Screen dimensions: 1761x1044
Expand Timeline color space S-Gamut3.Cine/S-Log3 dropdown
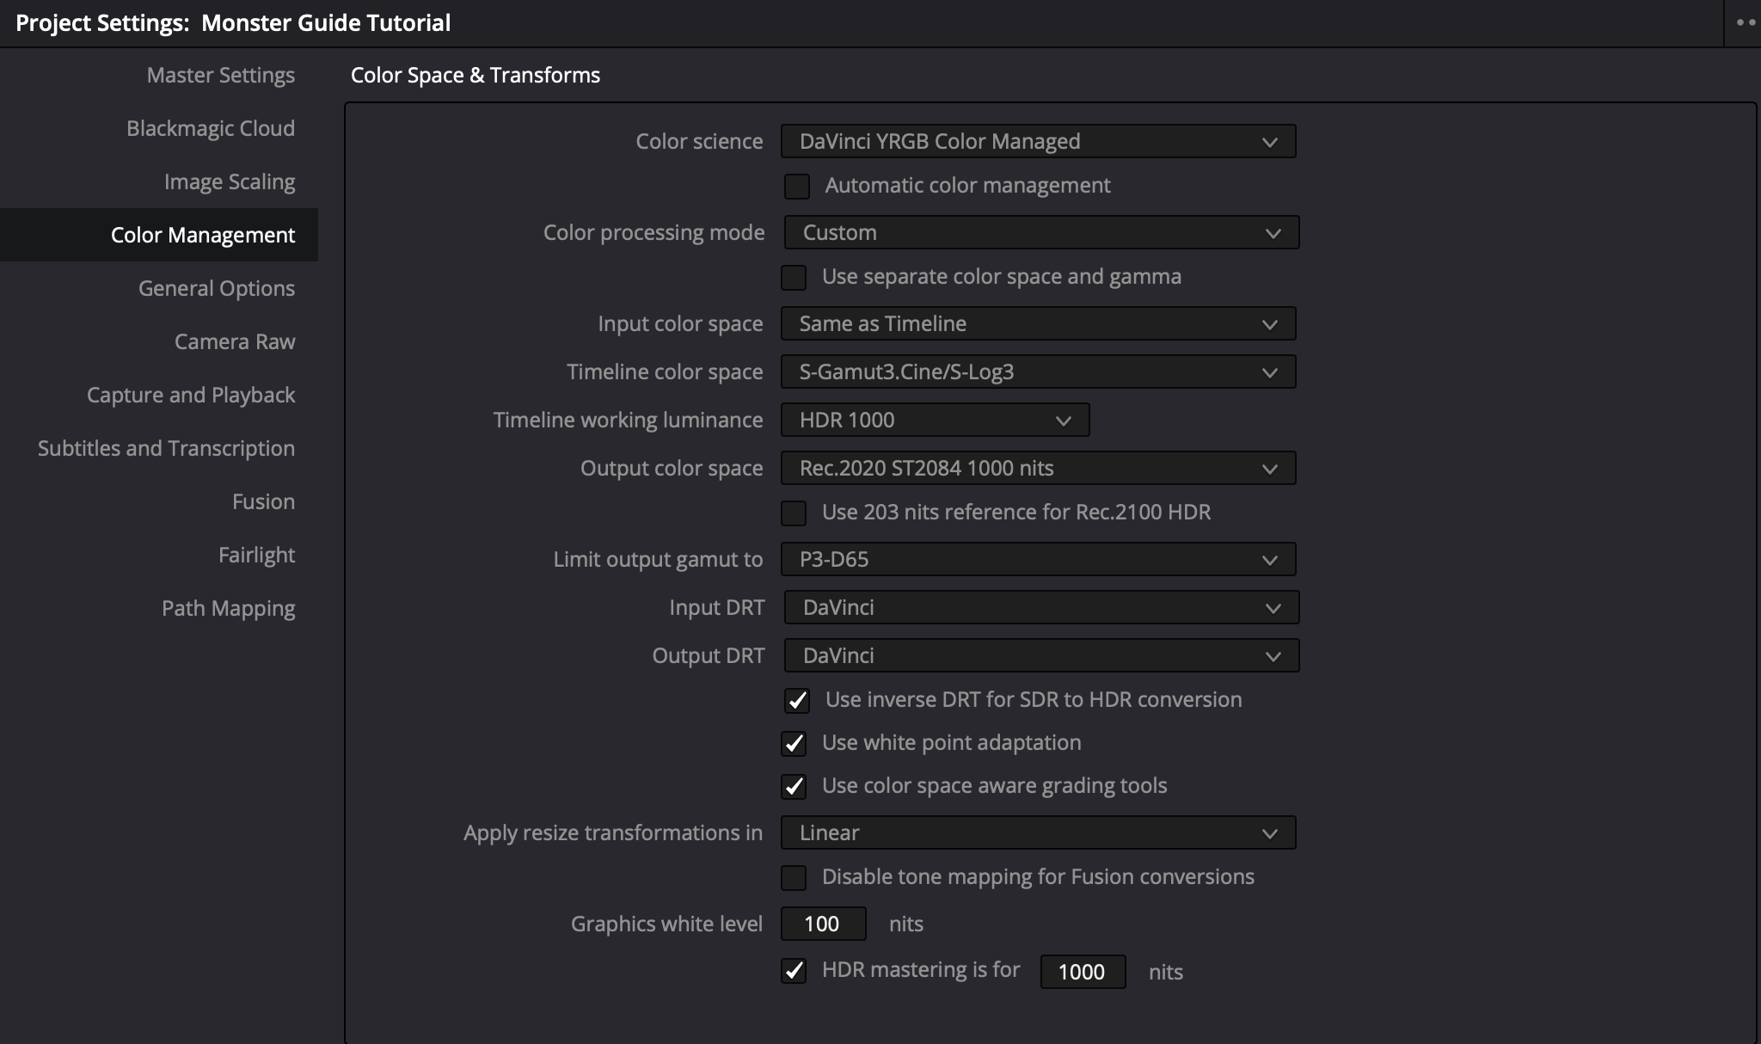click(x=1038, y=372)
